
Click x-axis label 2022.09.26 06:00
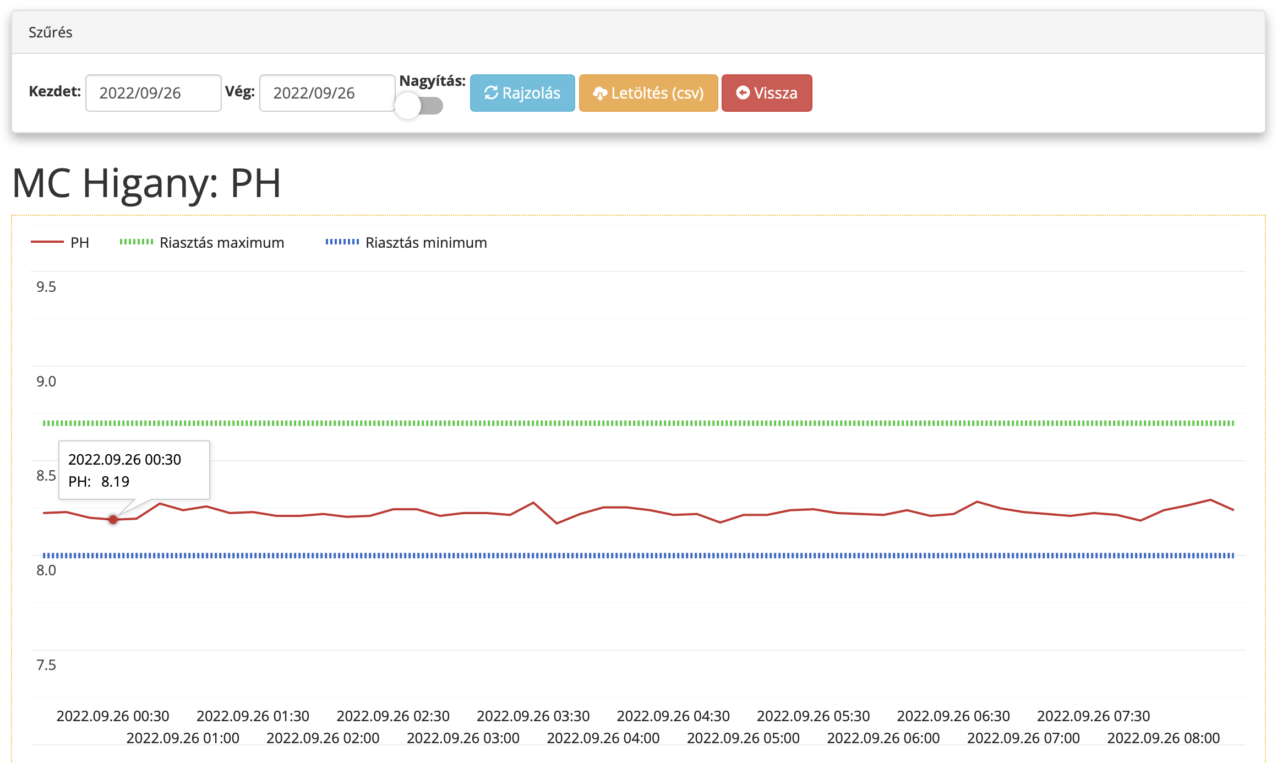tap(883, 738)
